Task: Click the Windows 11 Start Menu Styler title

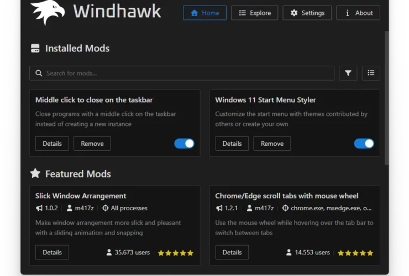Action: click(x=265, y=100)
